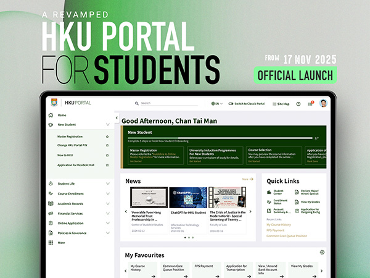
Task: Open the Guideline to Online Master Registration link
Action: 154,156
